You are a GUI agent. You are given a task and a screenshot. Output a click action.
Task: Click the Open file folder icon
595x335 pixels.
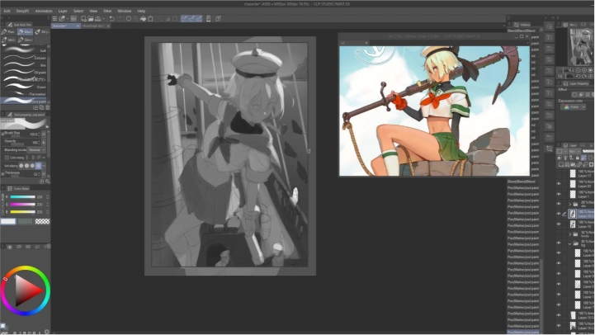91,19
